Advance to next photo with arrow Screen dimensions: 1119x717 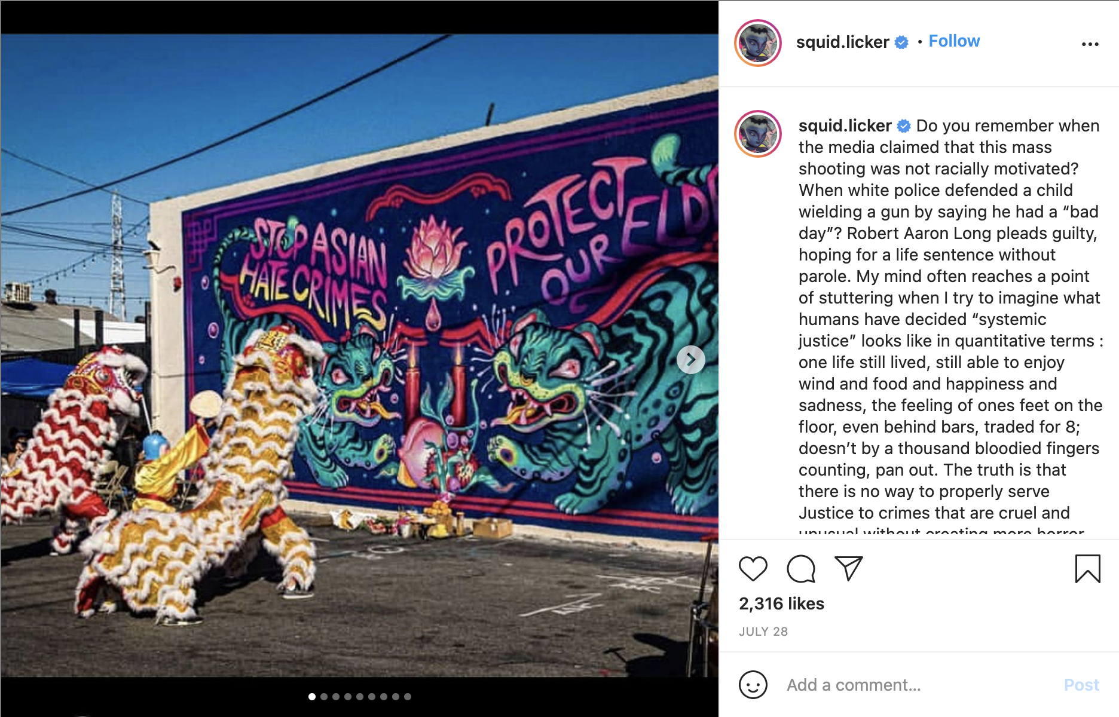pyautogui.click(x=690, y=360)
